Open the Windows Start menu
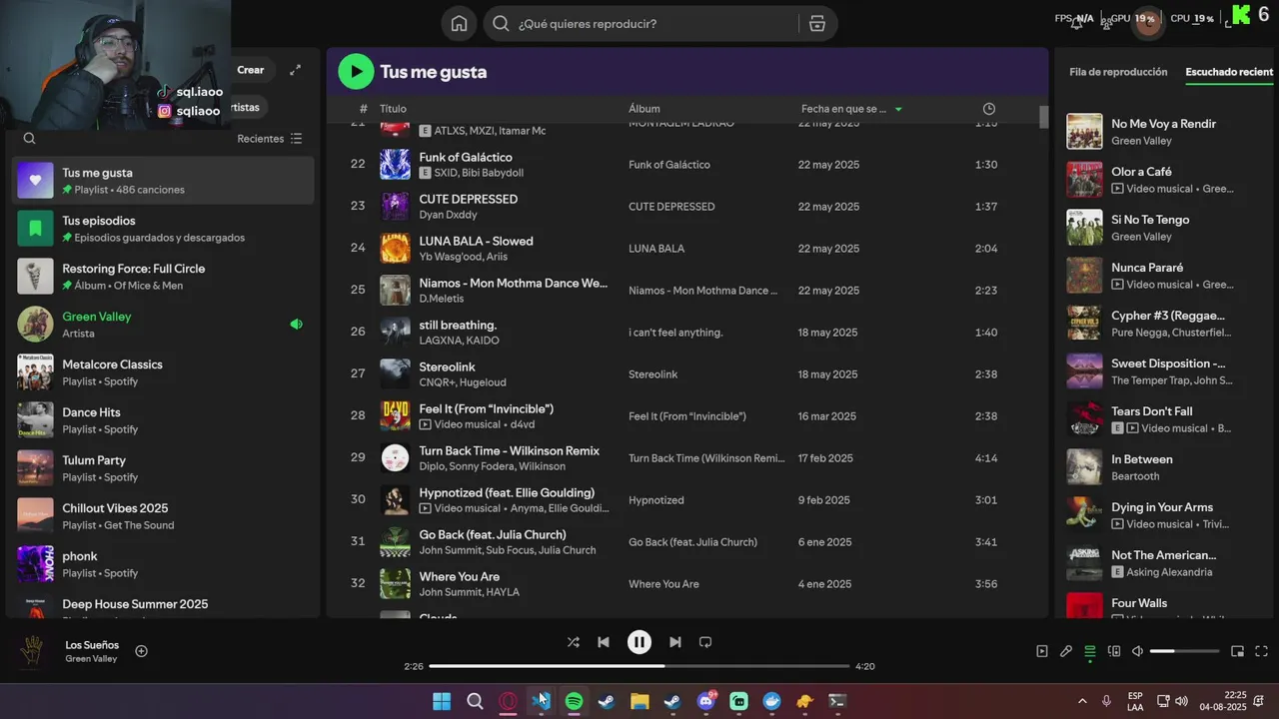This screenshot has height=719, width=1279. click(x=442, y=701)
